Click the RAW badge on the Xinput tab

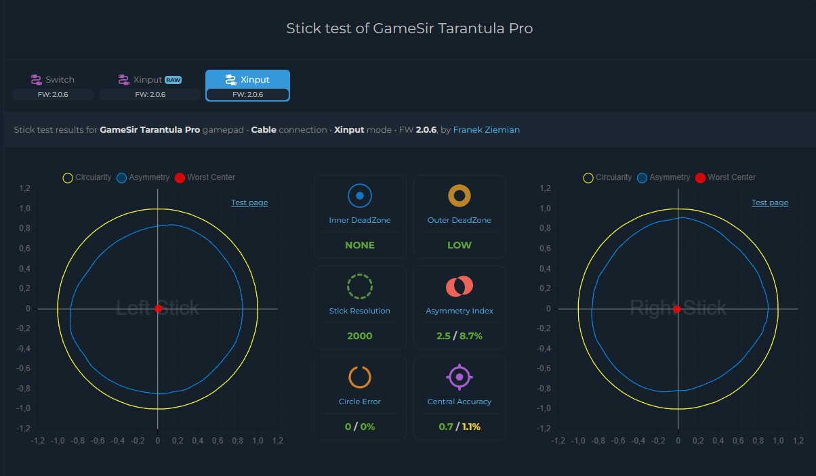click(x=174, y=80)
